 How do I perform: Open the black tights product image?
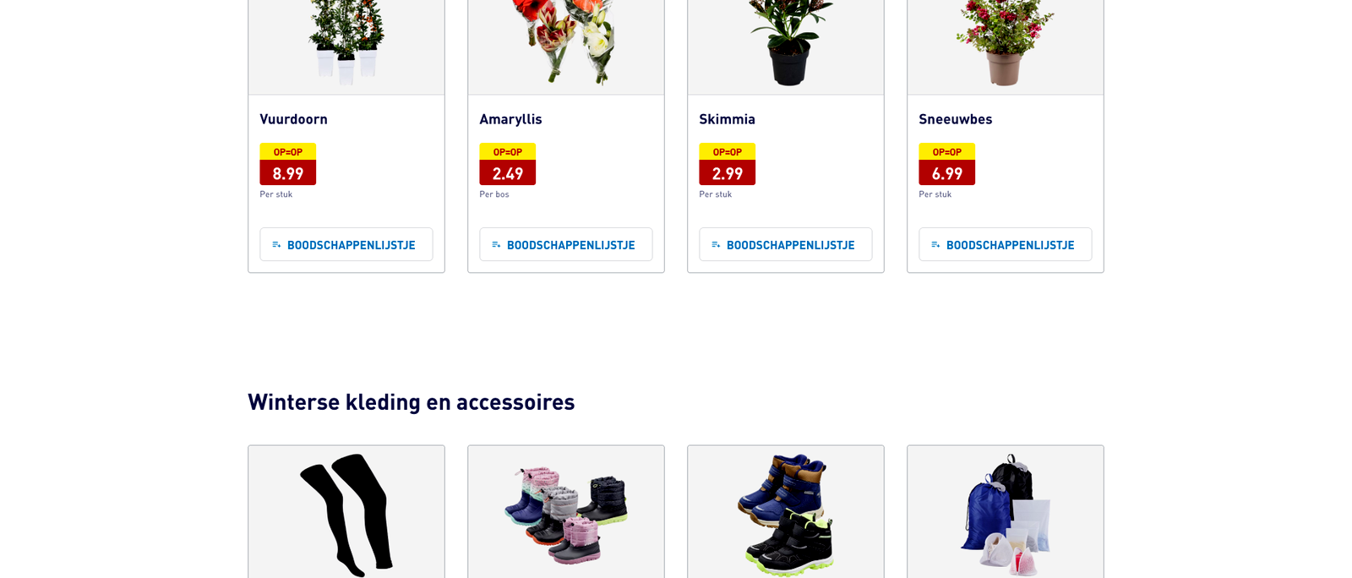click(346, 515)
